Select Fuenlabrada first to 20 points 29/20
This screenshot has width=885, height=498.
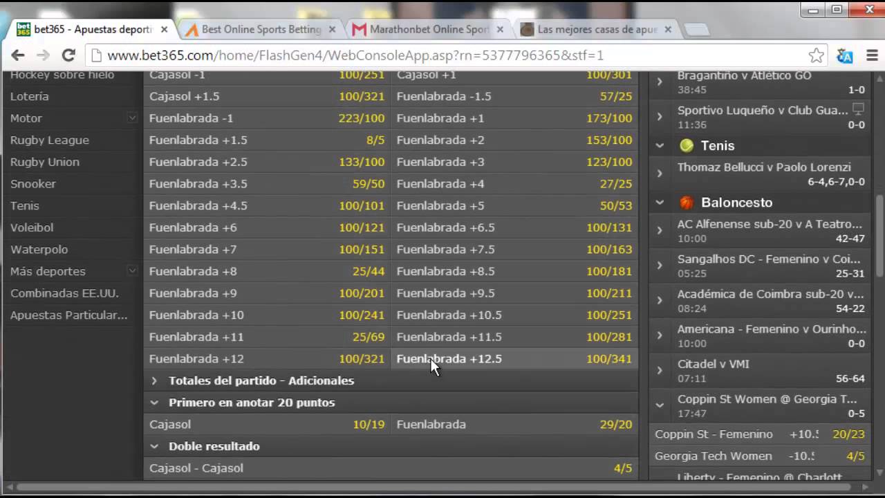(514, 425)
